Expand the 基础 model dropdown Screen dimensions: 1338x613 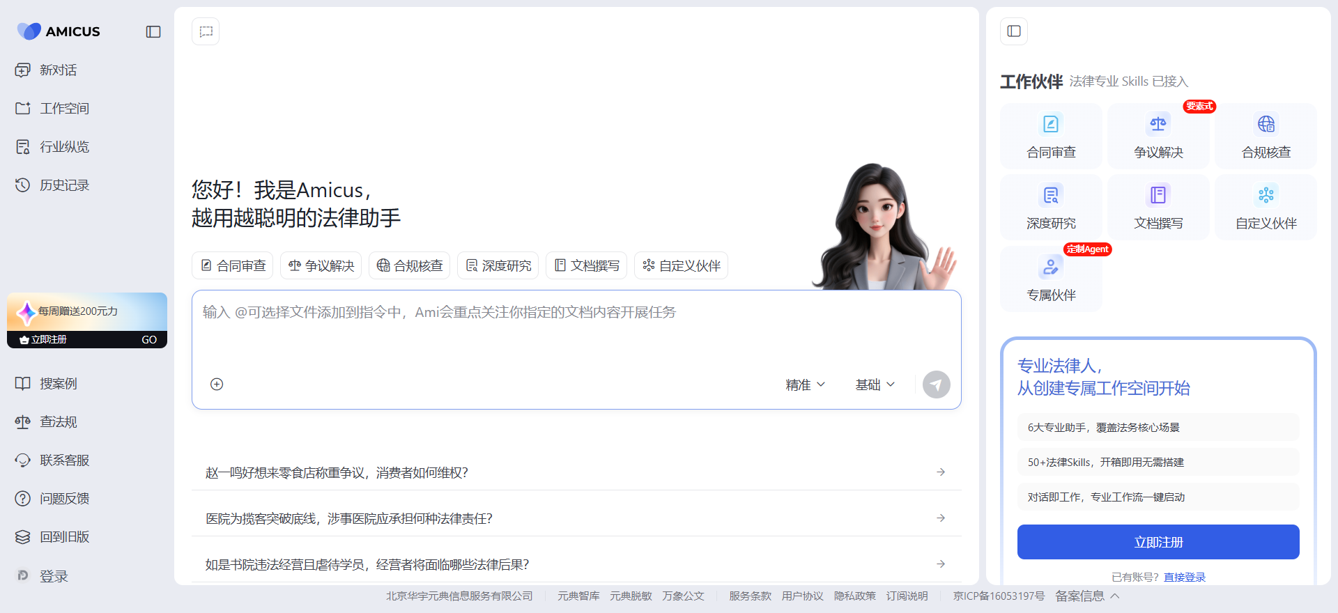pyautogui.click(x=875, y=385)
